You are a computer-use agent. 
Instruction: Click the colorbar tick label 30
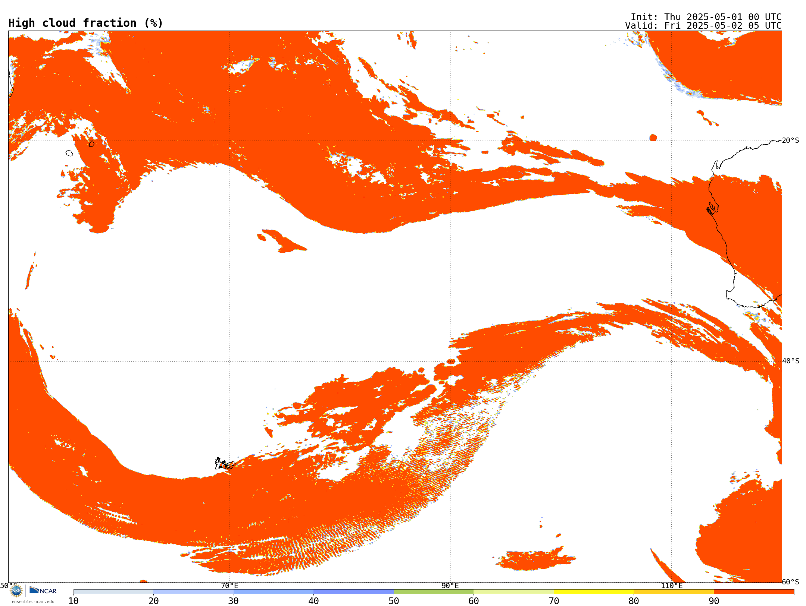(234, 601)
